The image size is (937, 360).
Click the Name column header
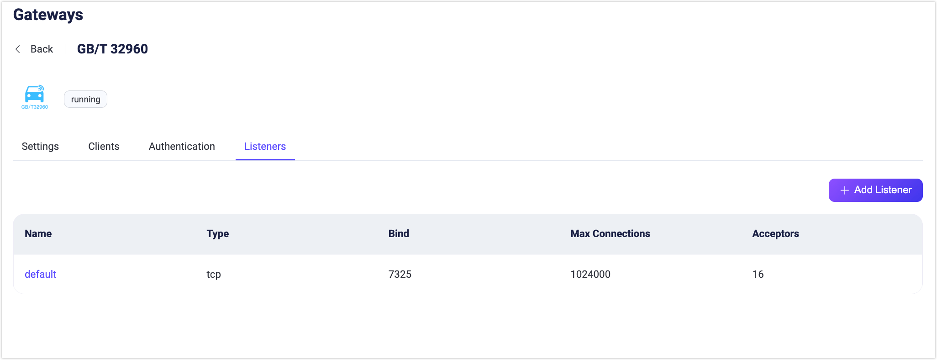pyautogui.click(x=38, y=234)
